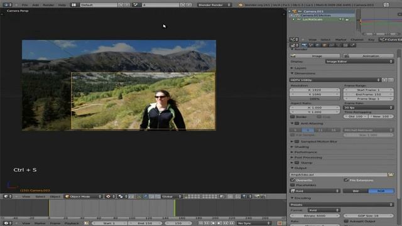The width and height of the screenshot is (402, 226).
Task: Enable the Autosplit Output checkbox
Action: [346, 221]
